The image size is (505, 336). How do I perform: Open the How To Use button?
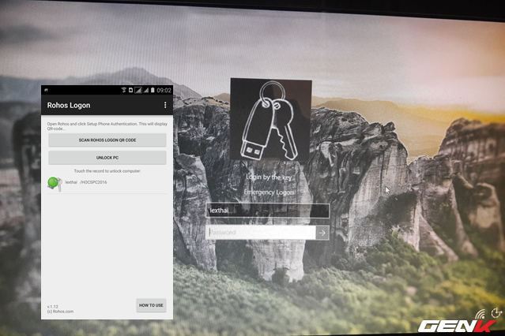[x=151, y=305]
